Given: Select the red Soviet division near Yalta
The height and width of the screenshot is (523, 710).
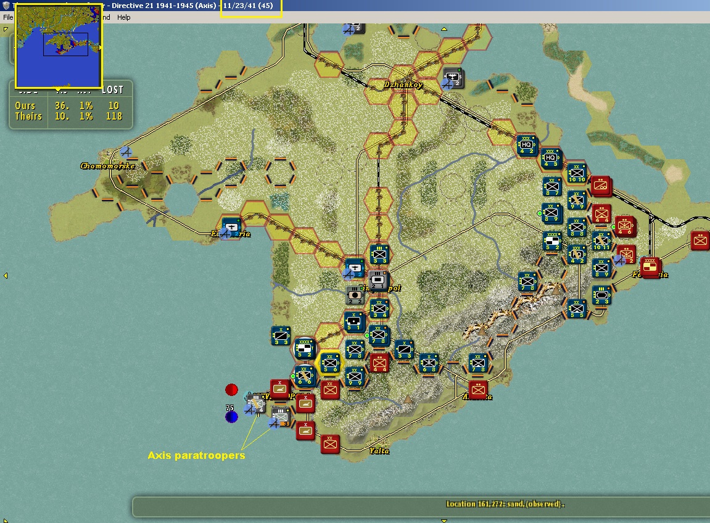Looking at the screenshot, I should tap(330, 444).
